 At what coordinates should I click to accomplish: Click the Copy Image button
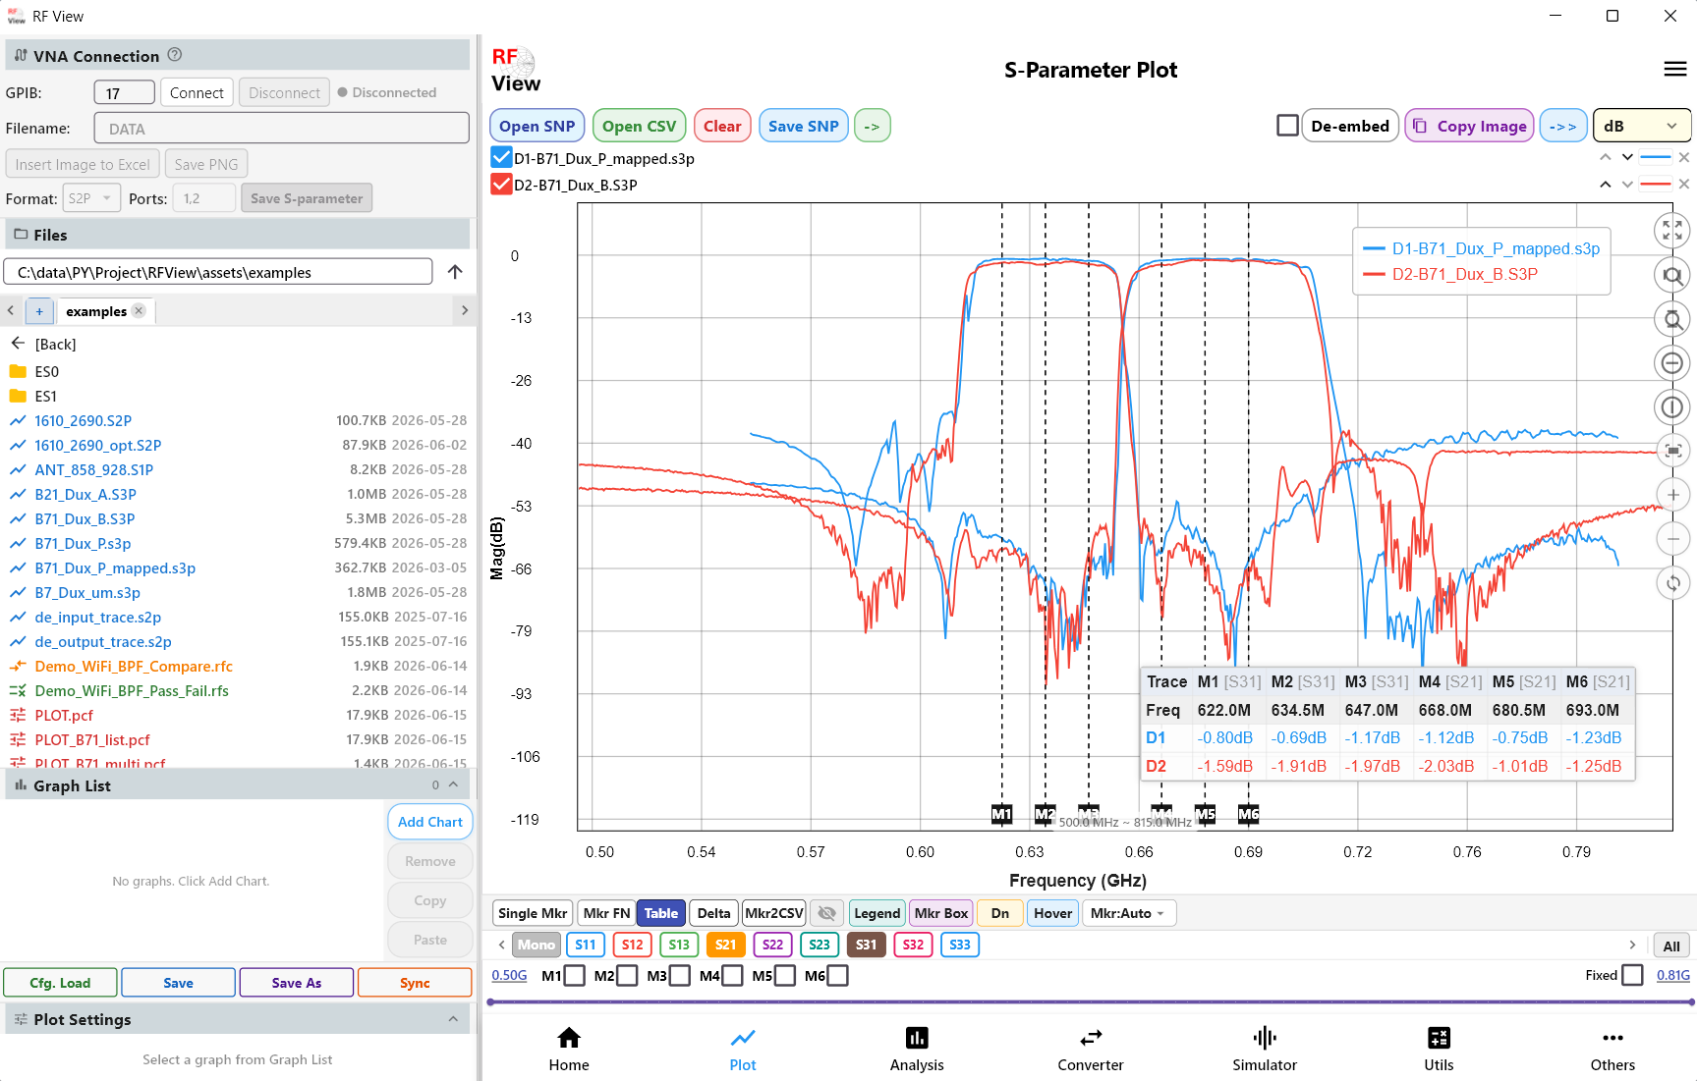[1469, 126]
